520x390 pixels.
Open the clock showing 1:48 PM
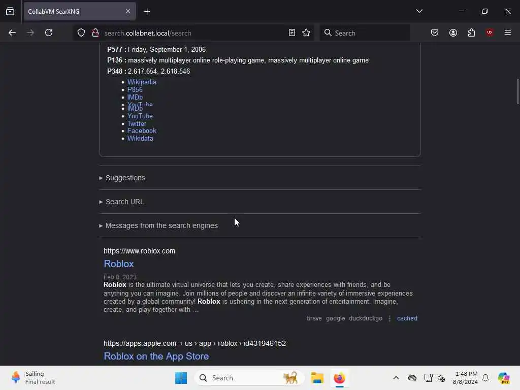(x=465, y=378)
